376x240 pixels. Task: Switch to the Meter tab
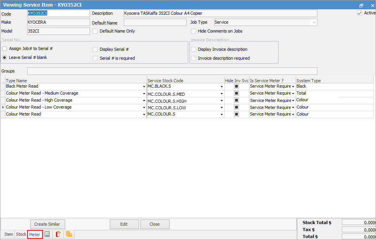pos(35,235)
